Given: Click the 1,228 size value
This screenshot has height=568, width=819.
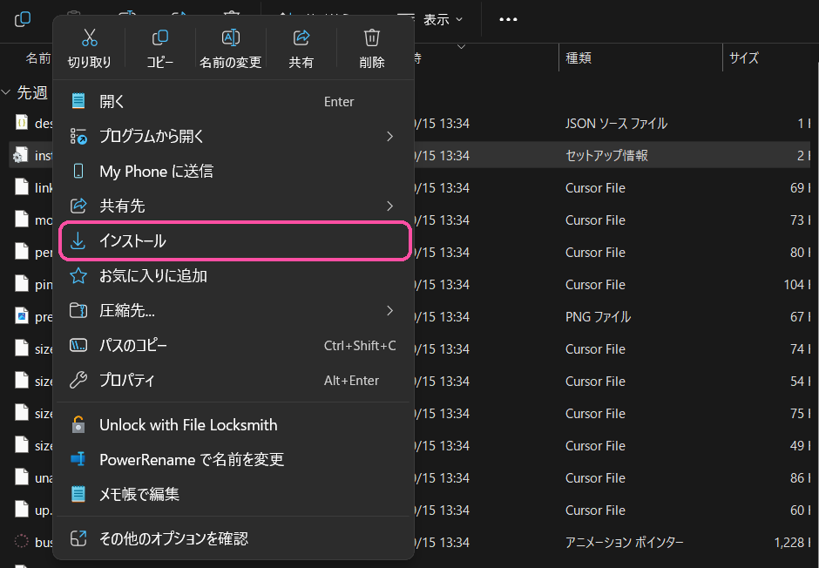Looking at the screenshot, I should [x=789, y=543].
